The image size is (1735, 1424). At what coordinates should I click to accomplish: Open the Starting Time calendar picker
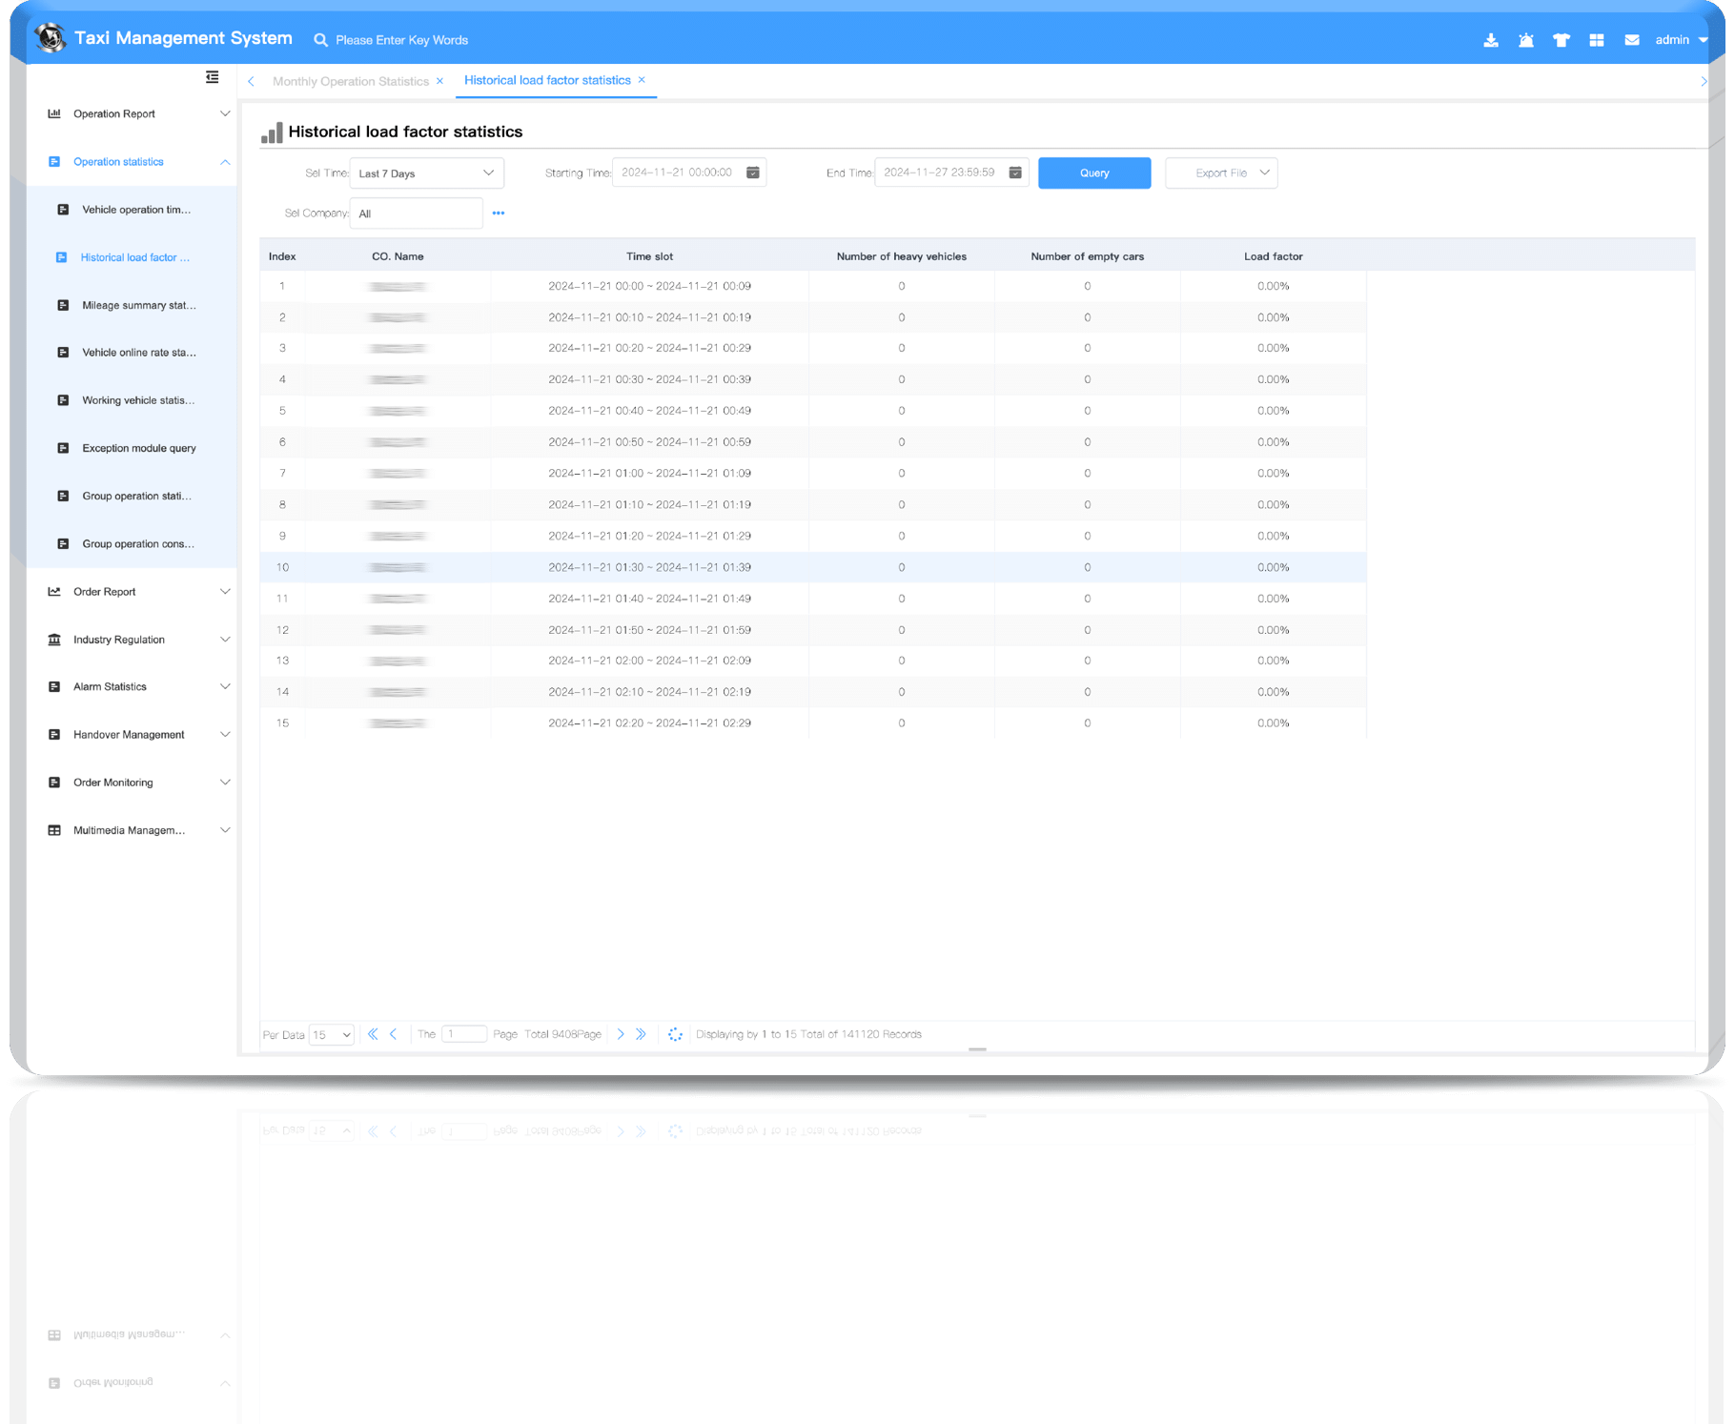(753, 173)
